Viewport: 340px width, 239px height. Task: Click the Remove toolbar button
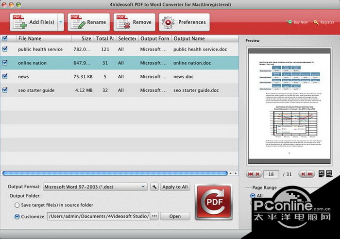click(134, 22)
